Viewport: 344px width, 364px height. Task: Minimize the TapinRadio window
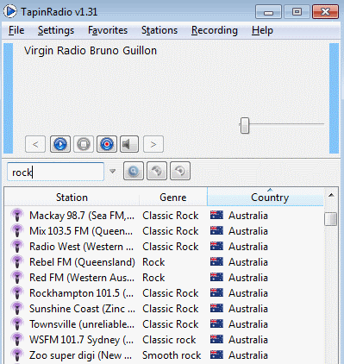pyautogui.click(x=268, y=12)
